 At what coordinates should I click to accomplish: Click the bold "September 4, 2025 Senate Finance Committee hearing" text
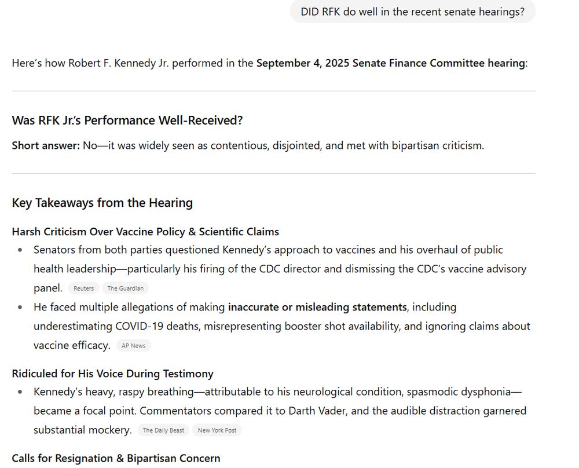(x=391, y=63)
